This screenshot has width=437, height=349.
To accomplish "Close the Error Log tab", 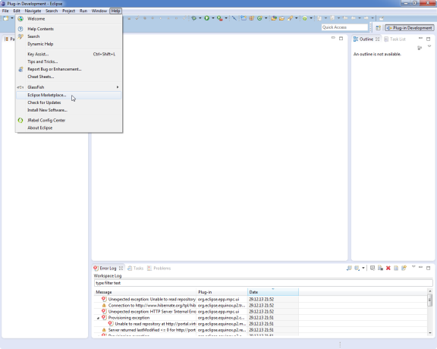I will point(121,268).
